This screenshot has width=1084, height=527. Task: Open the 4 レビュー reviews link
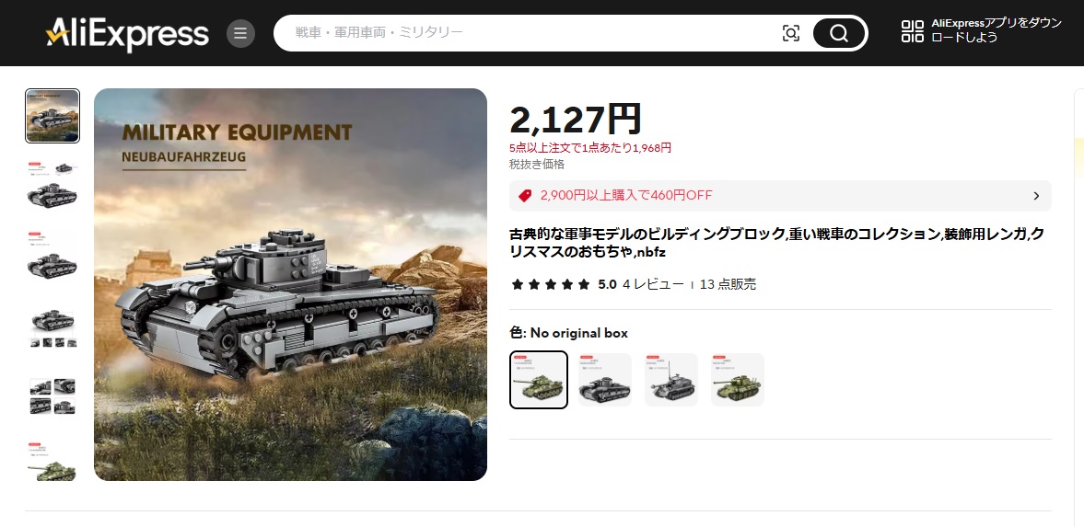point(653,284)
